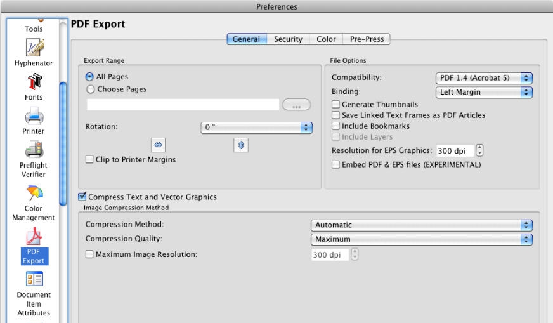This screenshot has height=323, width=553.
Task: Enable Clip to Printer Margins
Action: coord(89,159)
